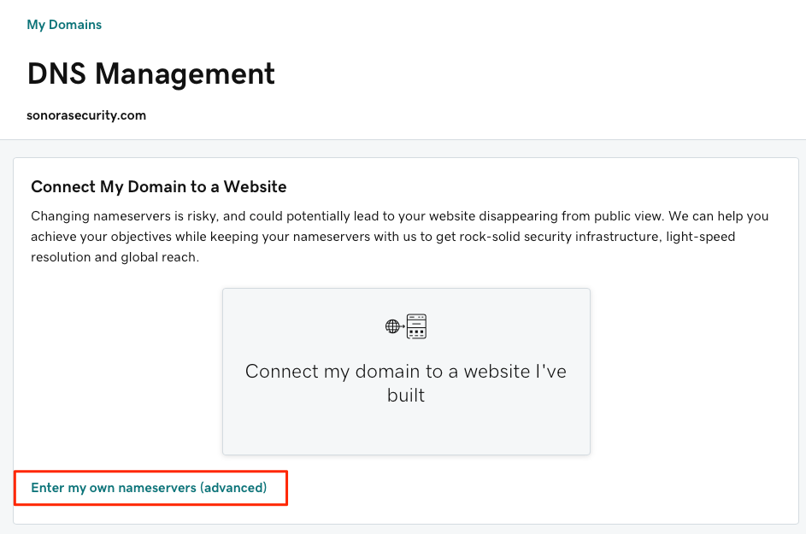Click the Connect My Domain to a Website heading
The width and height of the screenshot is (806, 534).
pyautogui.click(x=159, y=186)
